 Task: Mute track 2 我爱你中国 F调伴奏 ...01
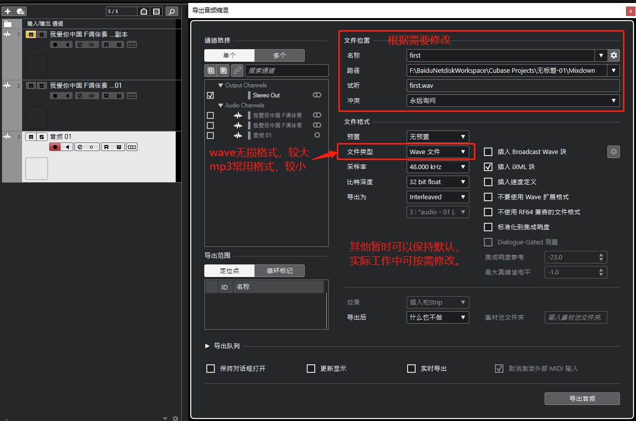click(x=31, y=86)
